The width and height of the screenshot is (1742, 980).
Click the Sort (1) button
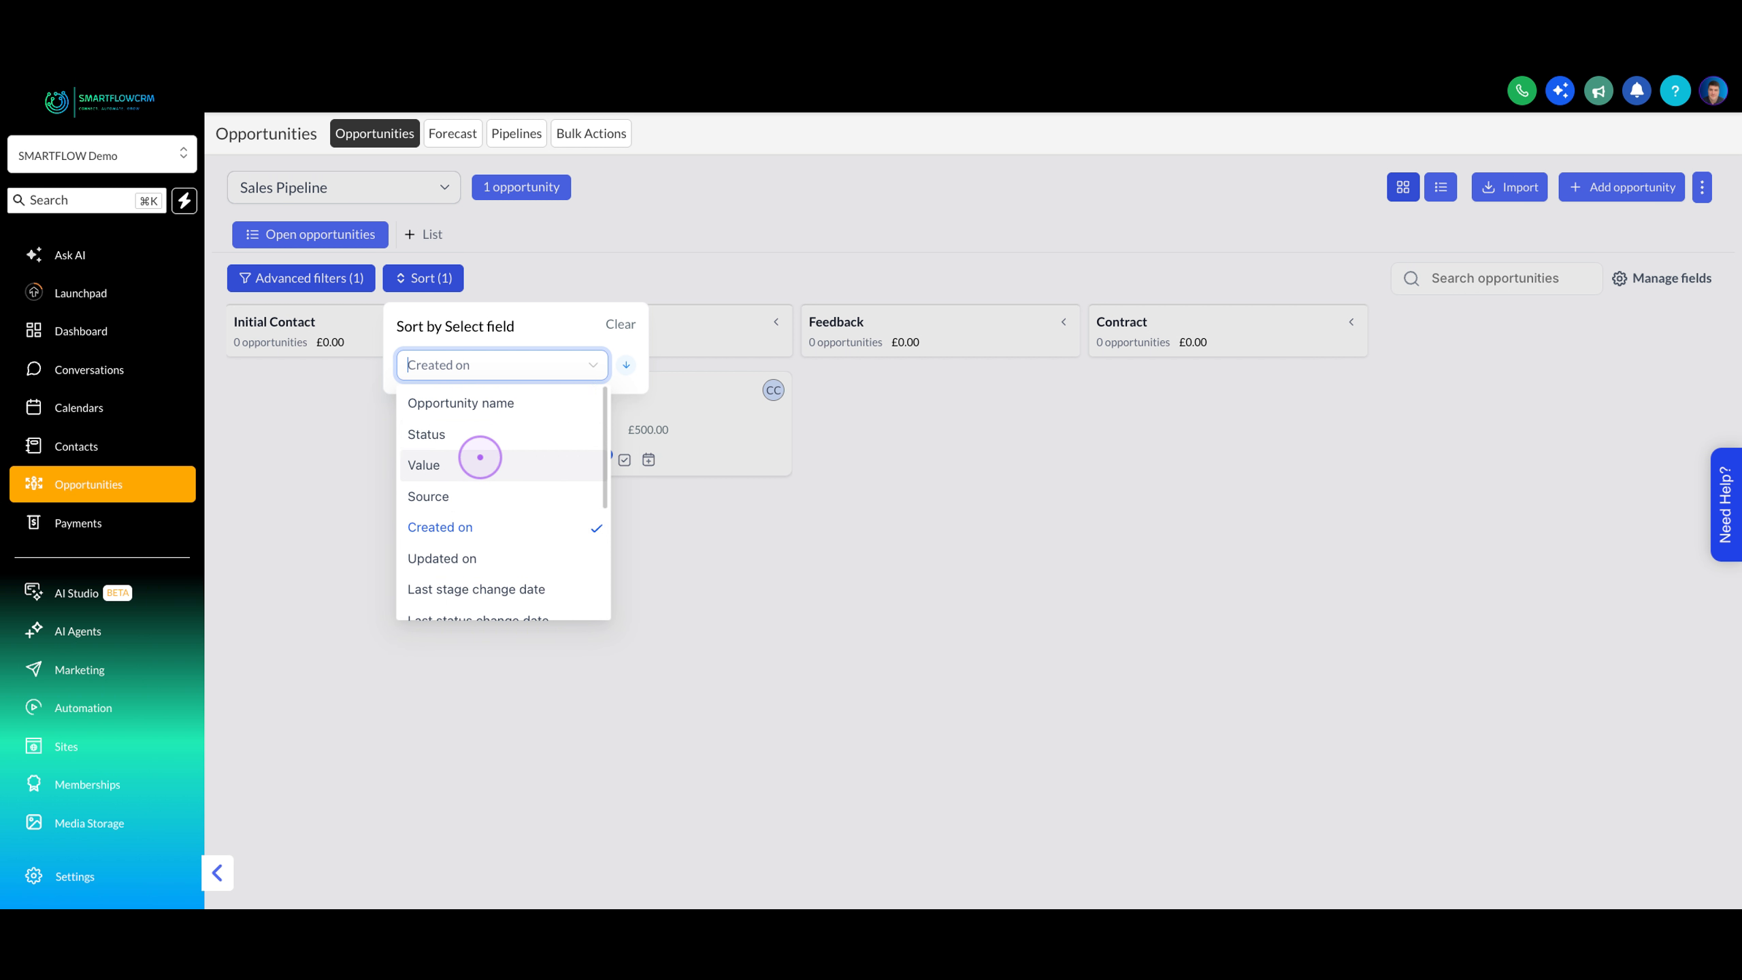(423, 278)
